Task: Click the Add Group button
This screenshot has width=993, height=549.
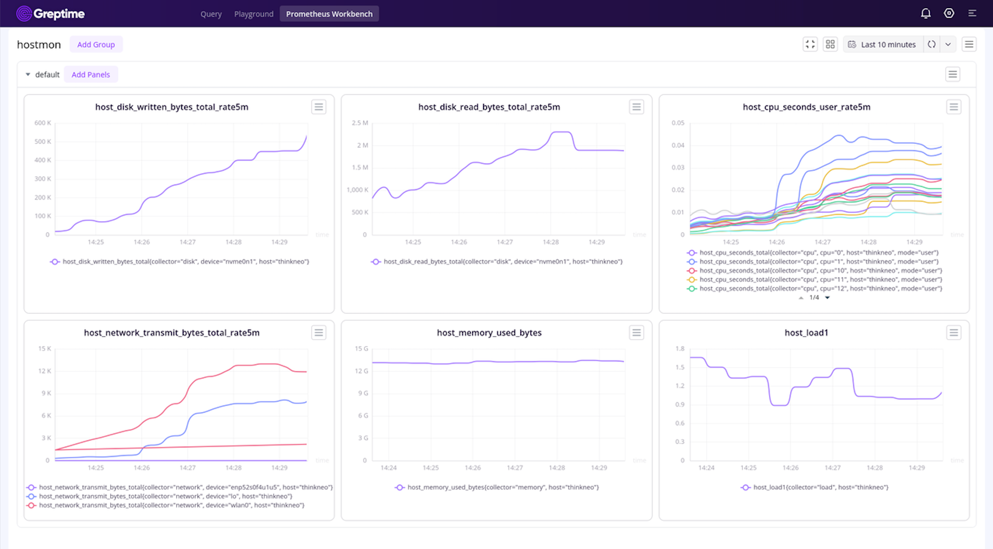Action: (96, 44)
